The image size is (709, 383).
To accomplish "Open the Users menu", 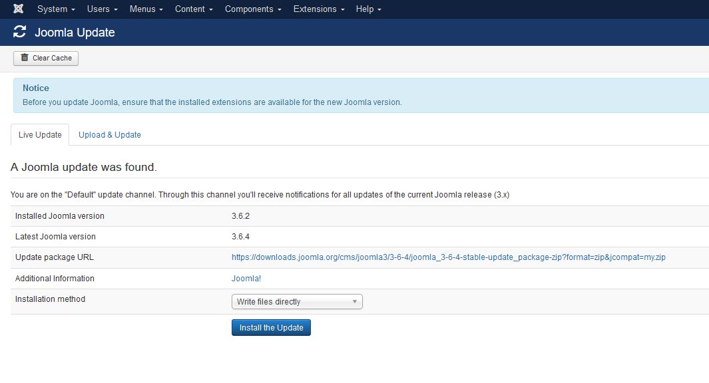I will [99, 9].
